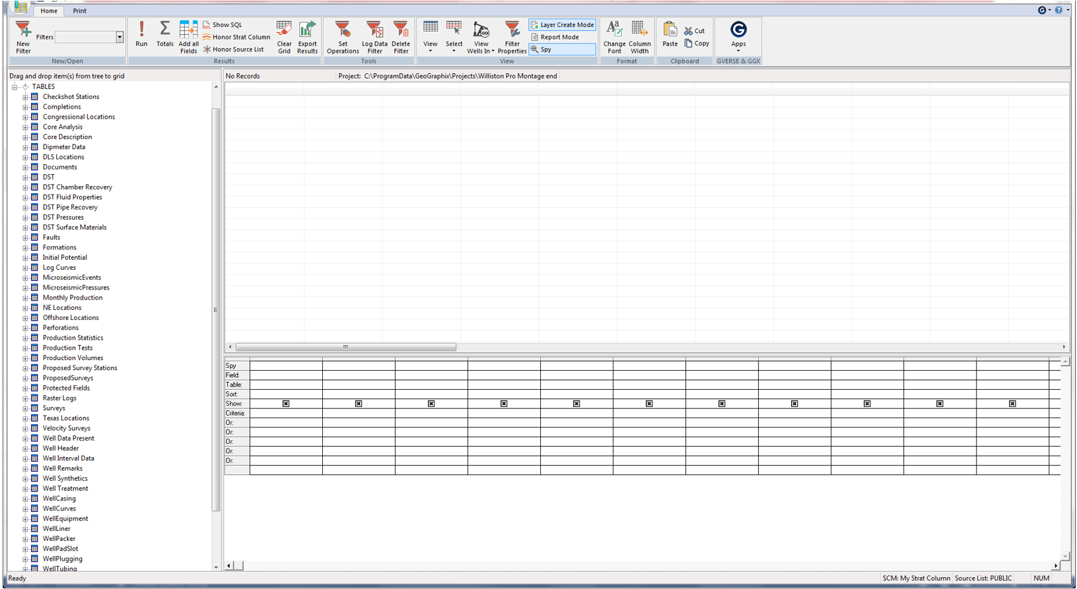Image resolution: width=1077 pixels, height=589 pixels.
Task: Select the Completions table
Action: (62, 107)
